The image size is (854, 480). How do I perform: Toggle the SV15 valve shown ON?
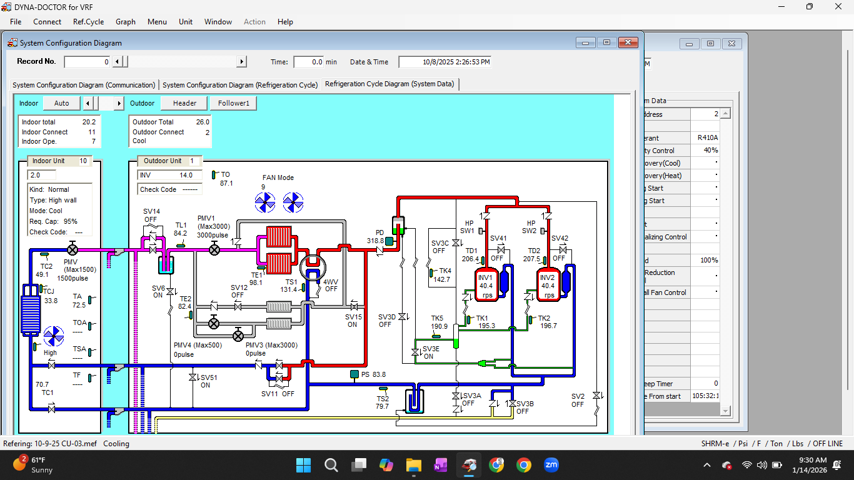coord(354,308)
